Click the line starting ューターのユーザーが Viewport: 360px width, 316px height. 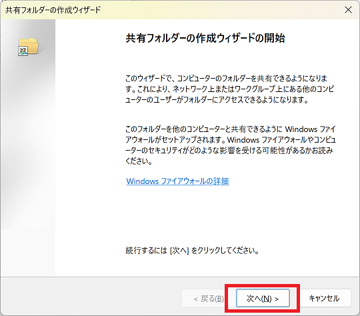217,100
